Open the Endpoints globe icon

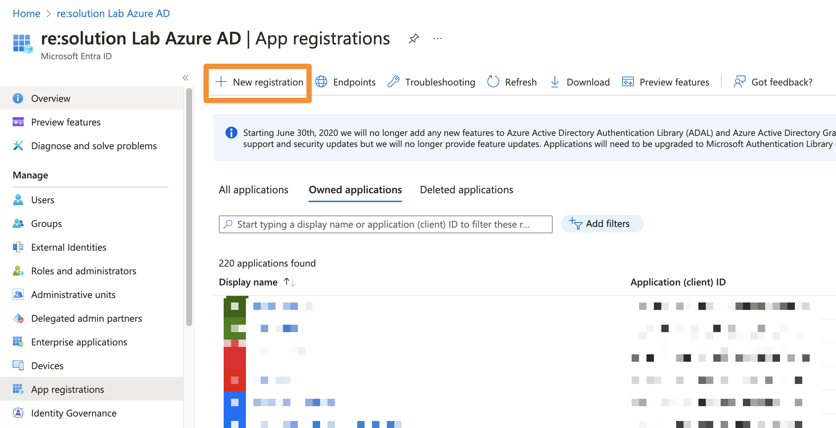pos(321,82)
